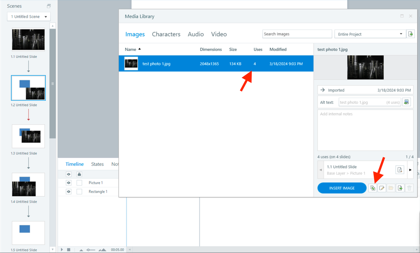Select the 1.3 Untitled Slide thumbnail

tap(29, 136)
